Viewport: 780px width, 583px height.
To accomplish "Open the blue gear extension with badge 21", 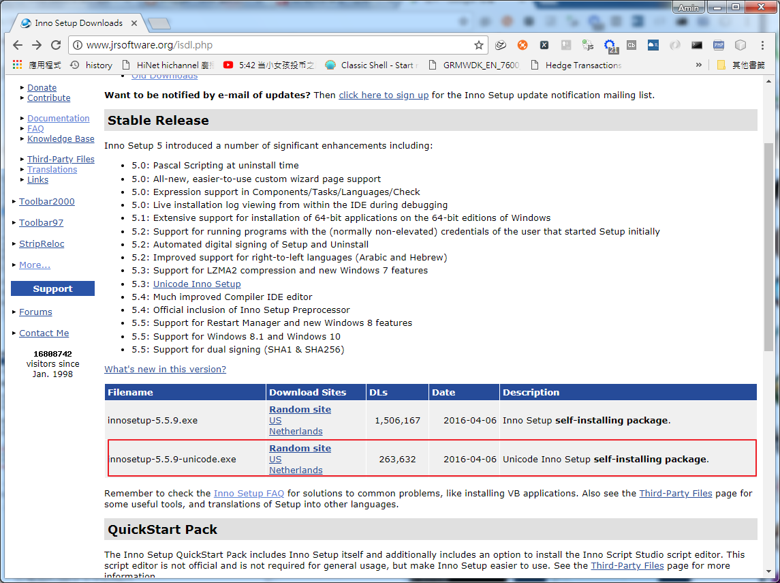I will coord(610,45).
